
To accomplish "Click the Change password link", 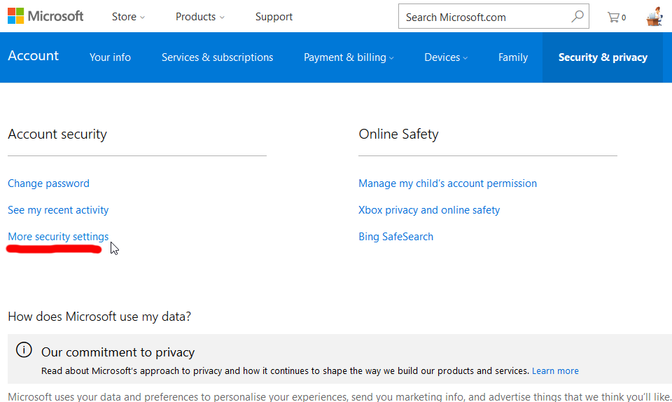I will click(x=48, y=183).
